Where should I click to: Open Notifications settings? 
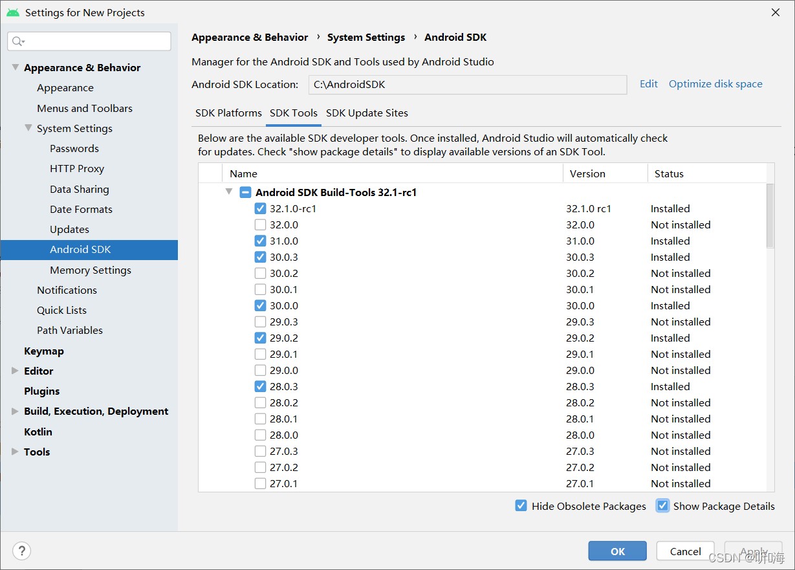[67, 290]
